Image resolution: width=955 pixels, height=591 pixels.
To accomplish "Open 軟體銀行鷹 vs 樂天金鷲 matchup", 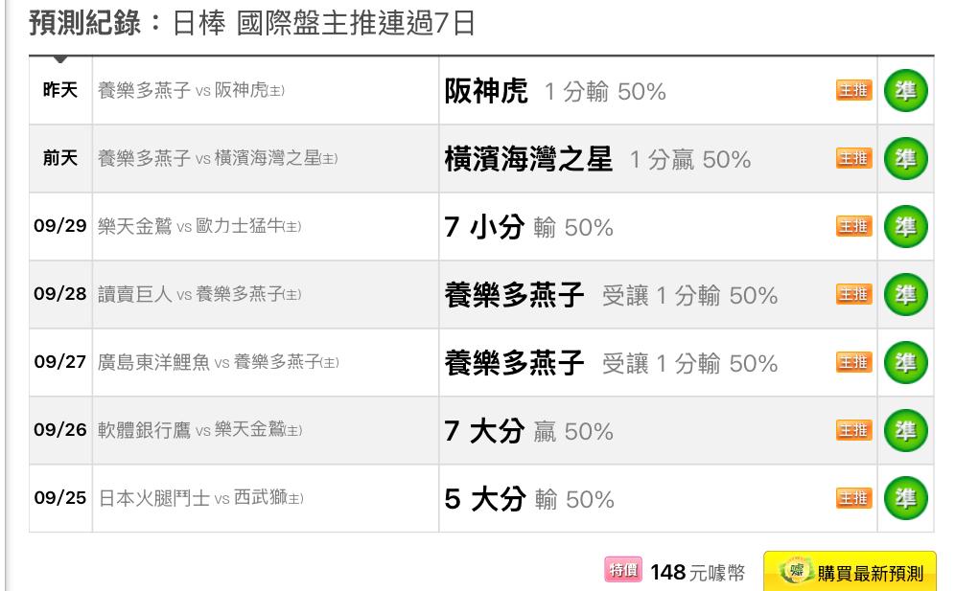I will point(199,431).
